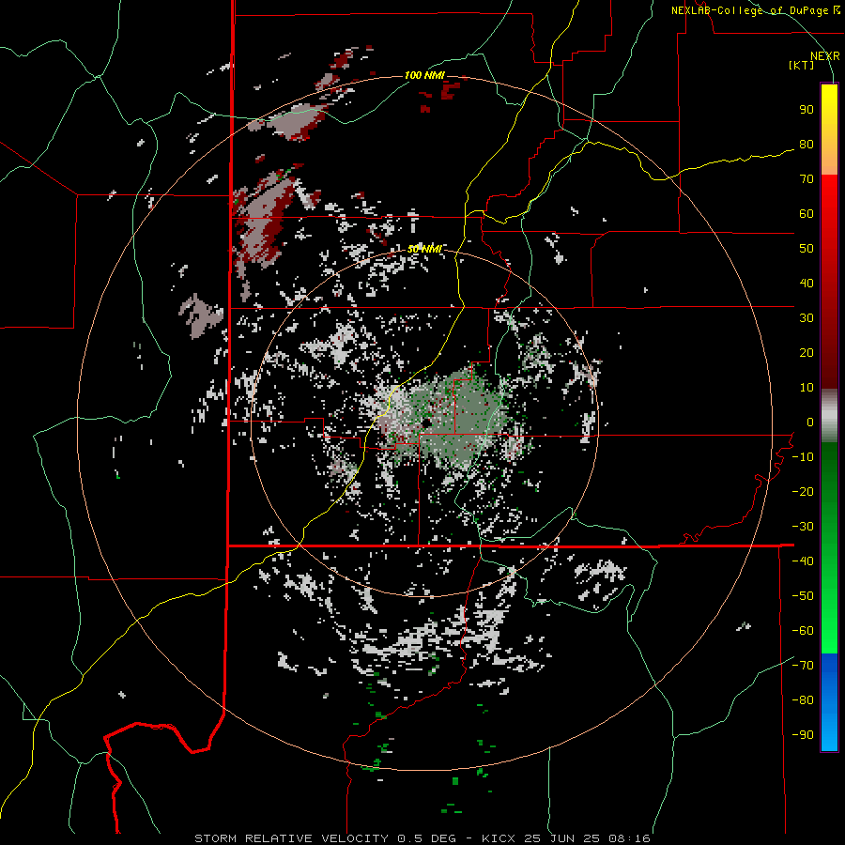Click the blue bottom segment of color bar

click(829, 702)
